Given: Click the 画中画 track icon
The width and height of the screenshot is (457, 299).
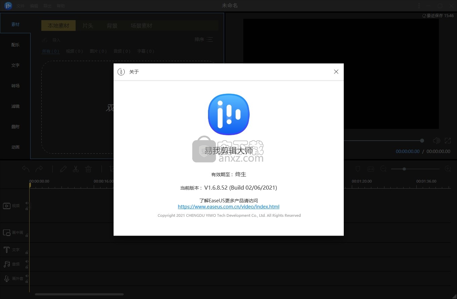Looking at the screenshot, I should (x=7, y=233).
